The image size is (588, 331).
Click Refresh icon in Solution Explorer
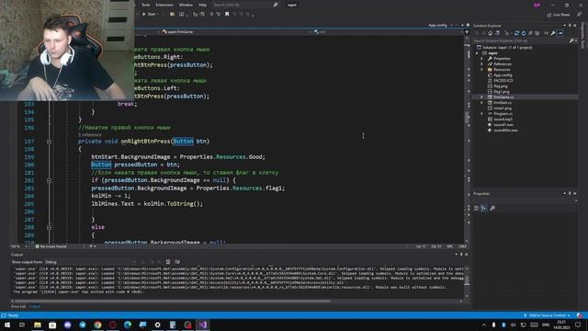point(524,33)
